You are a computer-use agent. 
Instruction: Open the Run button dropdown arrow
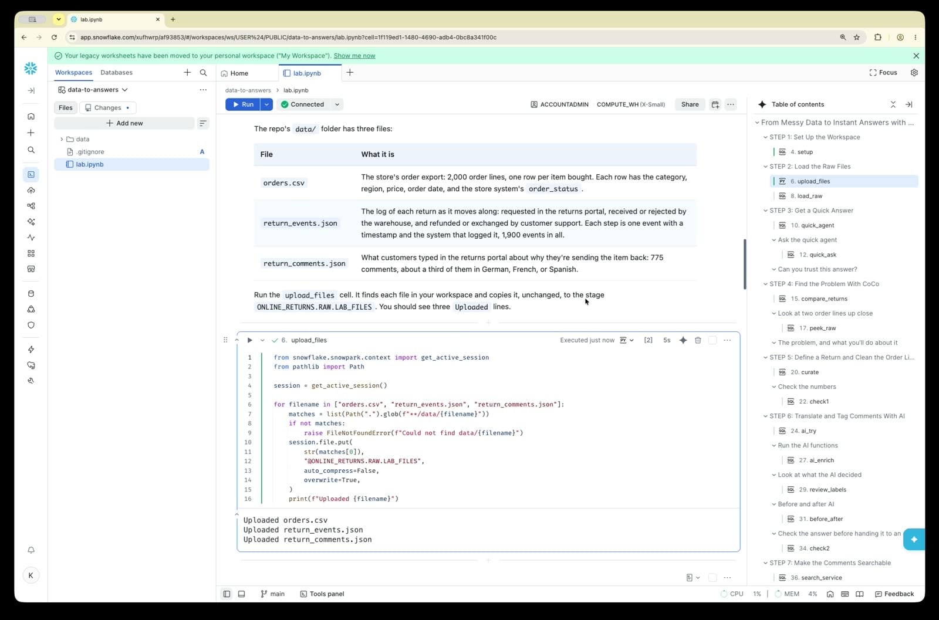coord(266,104)
